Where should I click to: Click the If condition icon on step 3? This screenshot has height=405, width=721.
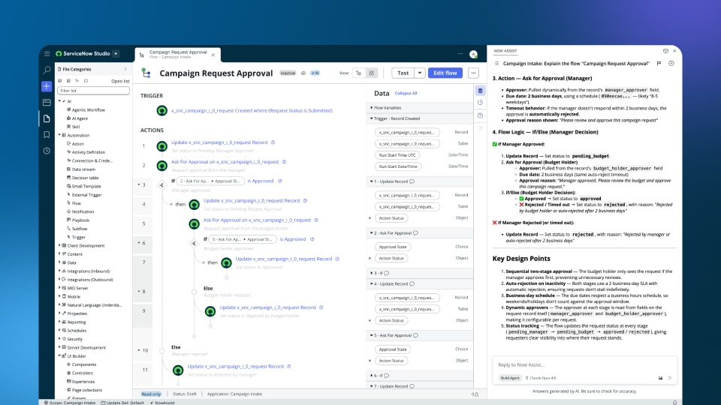[161, 185]
